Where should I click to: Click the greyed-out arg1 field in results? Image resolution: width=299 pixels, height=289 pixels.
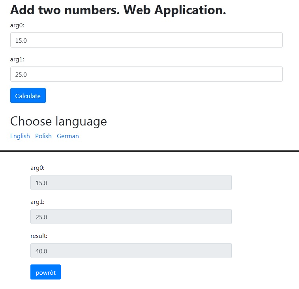click(131, 217)
